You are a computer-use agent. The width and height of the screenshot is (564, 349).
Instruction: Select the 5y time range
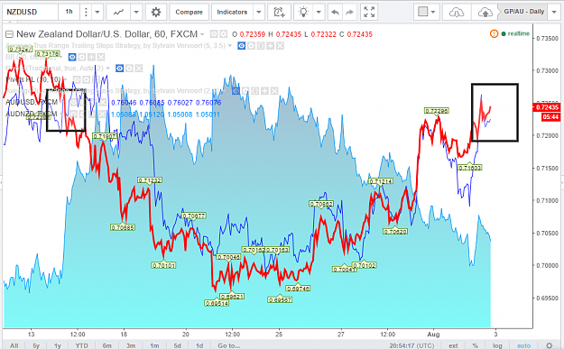point(36,345)
